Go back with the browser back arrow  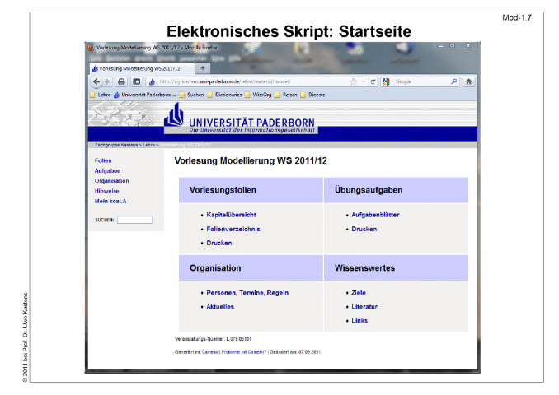96,81
